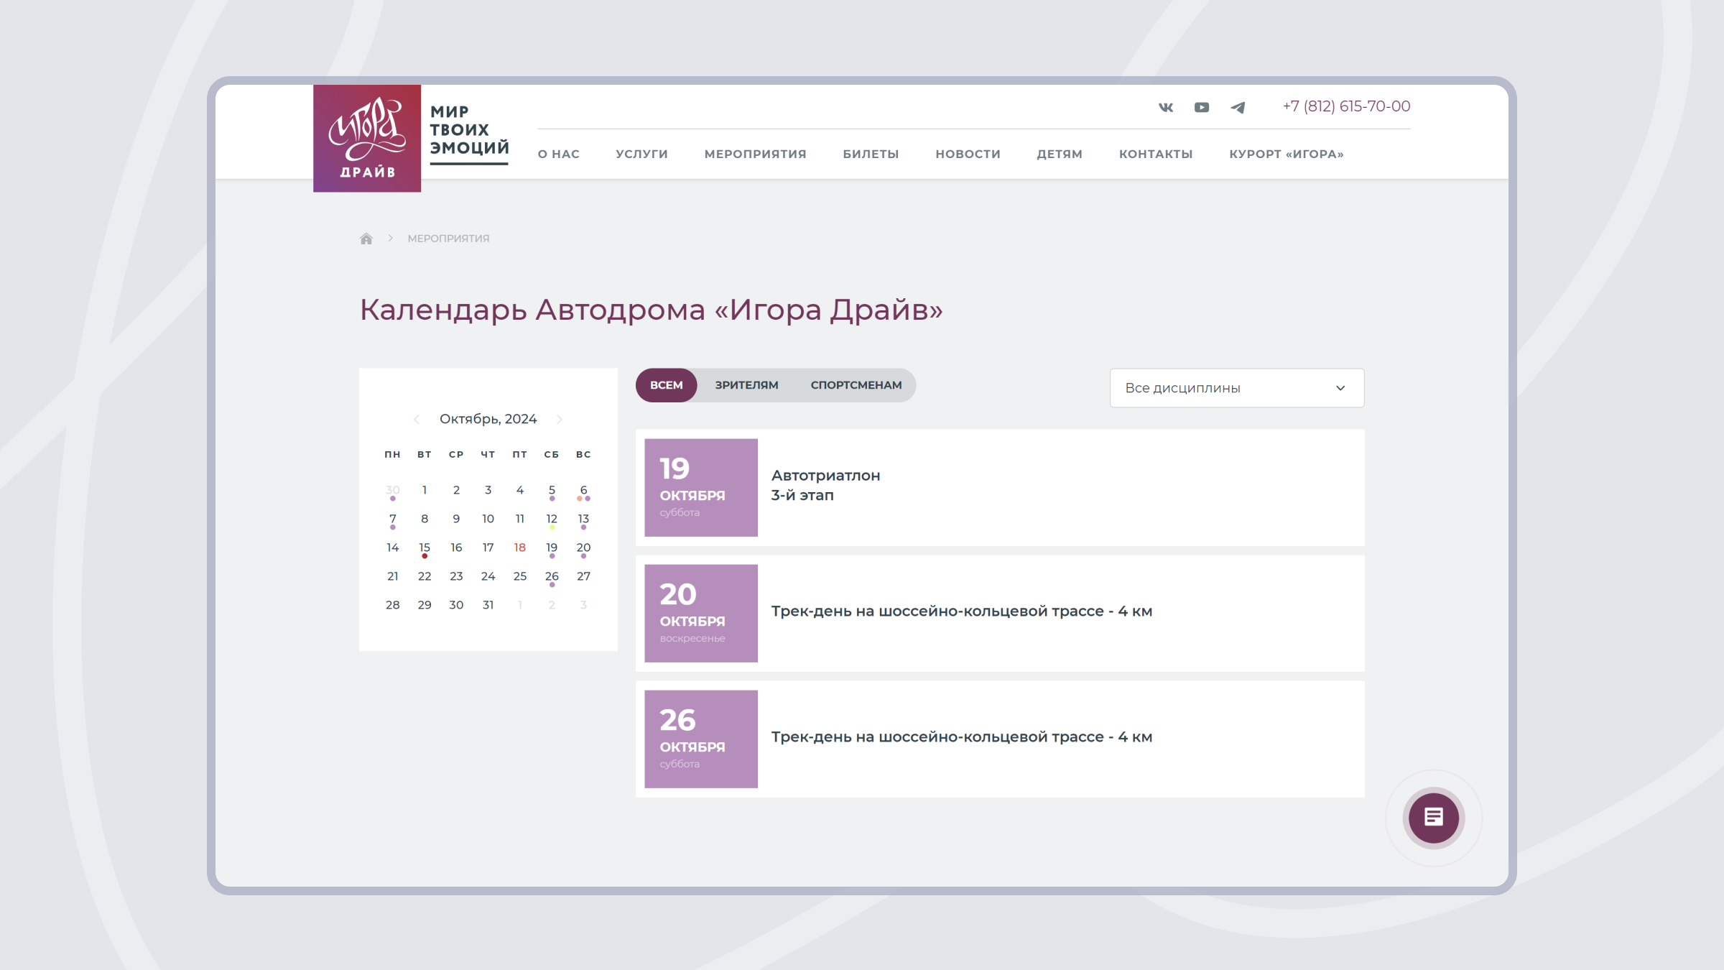Screen dimensions: 1724x970
Task: Select October 6 in the calendar
Action: pyautogui.click(x=583, y=490)
